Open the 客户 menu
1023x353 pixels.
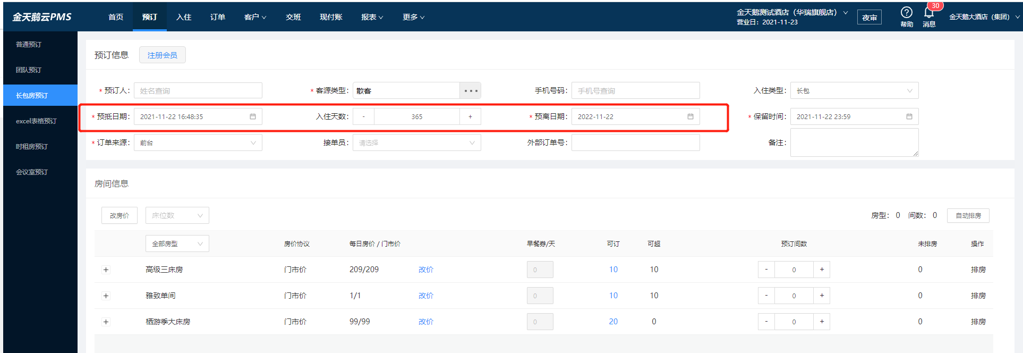(255, 17)
